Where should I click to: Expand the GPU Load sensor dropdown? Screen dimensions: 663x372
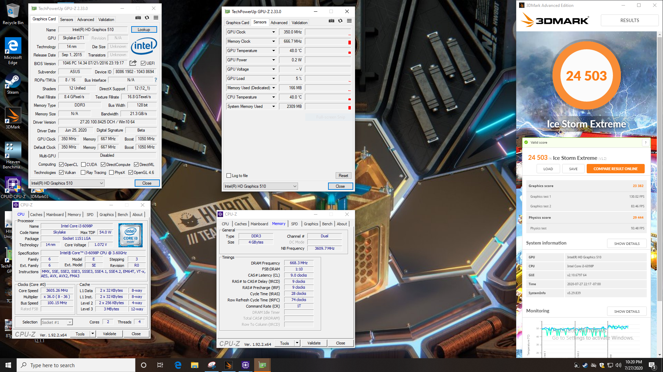tap(273, 79)
